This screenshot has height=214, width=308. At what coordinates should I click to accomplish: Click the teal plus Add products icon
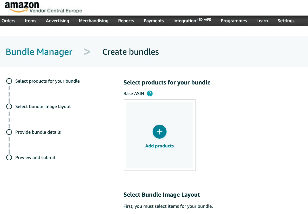(159, 132)
